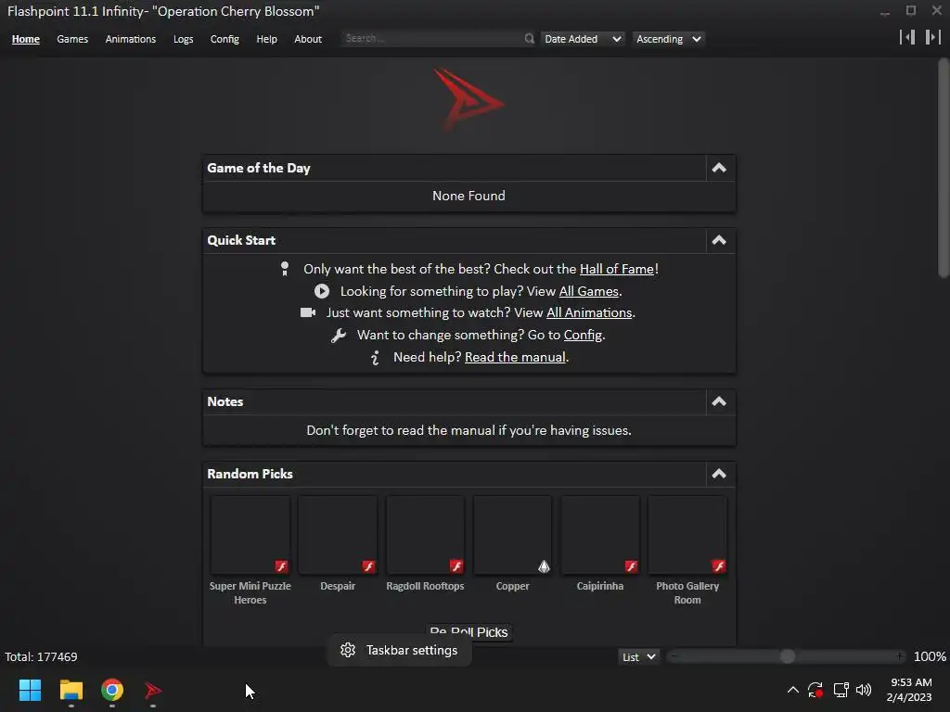
Task: Go to the Config tab
Action: click(x=225, y=39)
